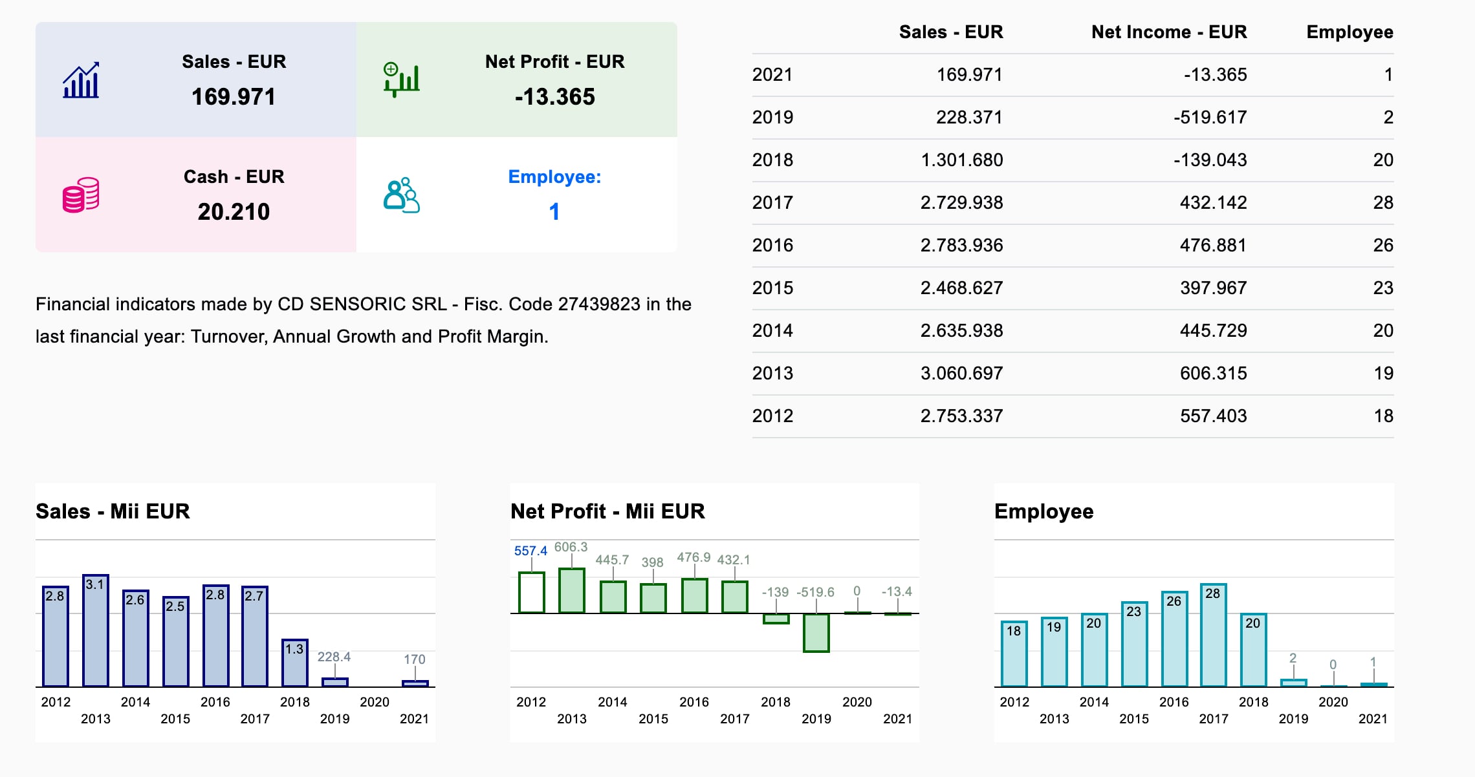The width and height of the screenshot is (1475, 777).
Task: Select the 2013 row in the table
Action: click(x=1073, y=374)
